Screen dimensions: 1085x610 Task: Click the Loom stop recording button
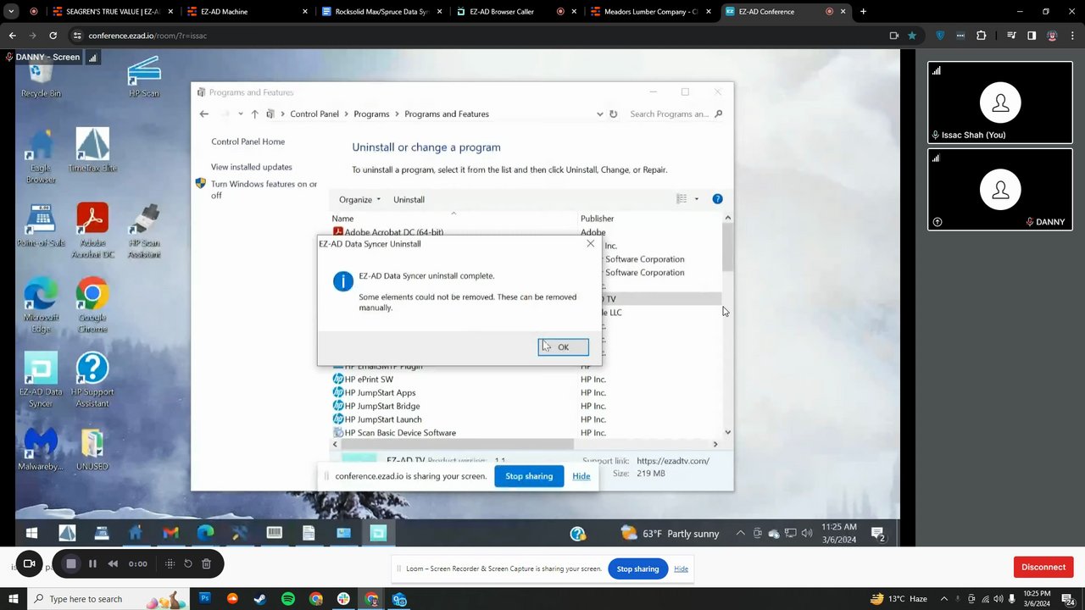[x=70, y=563]
